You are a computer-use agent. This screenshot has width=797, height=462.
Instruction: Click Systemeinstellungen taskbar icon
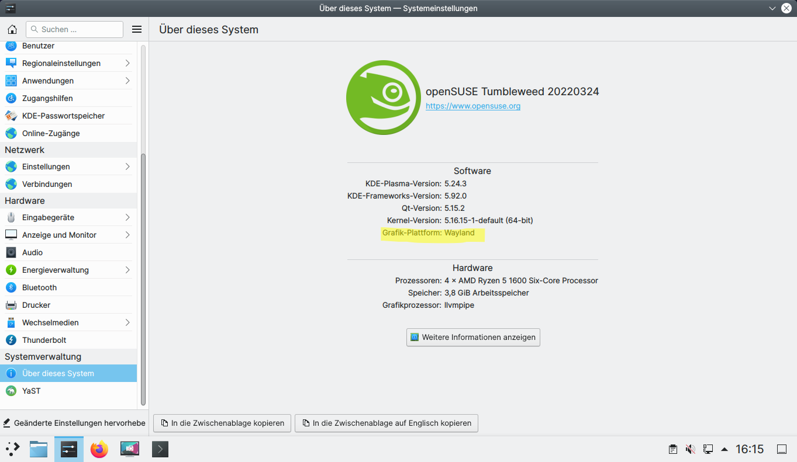(x=69, y=449)
